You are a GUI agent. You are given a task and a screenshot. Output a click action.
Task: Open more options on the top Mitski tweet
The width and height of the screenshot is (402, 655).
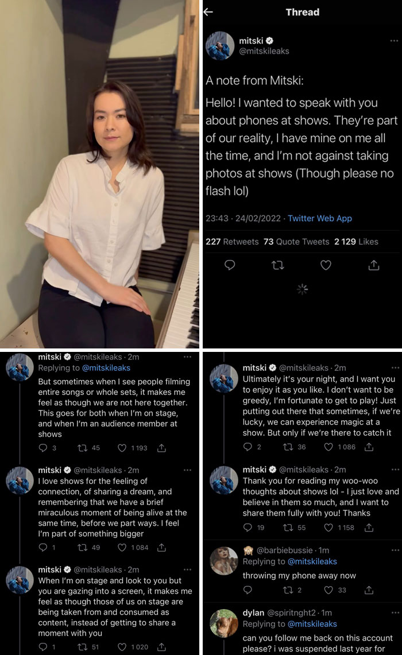[395, 40]
